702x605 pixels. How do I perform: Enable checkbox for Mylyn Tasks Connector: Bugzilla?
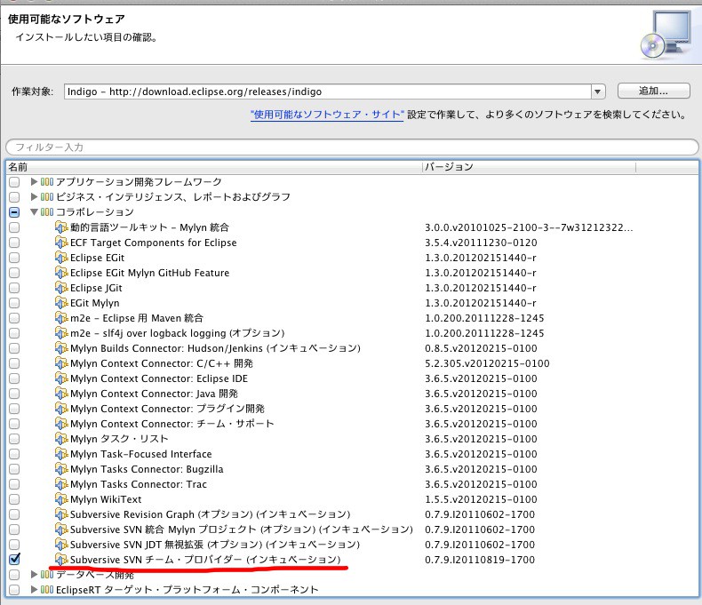(x=14, y=468)
